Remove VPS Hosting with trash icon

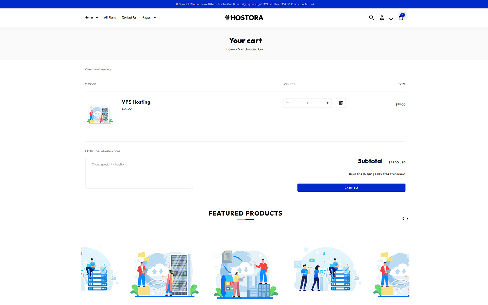341,103
